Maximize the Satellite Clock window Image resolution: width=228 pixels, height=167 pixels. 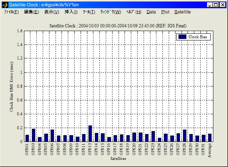(x=216, y=5)
